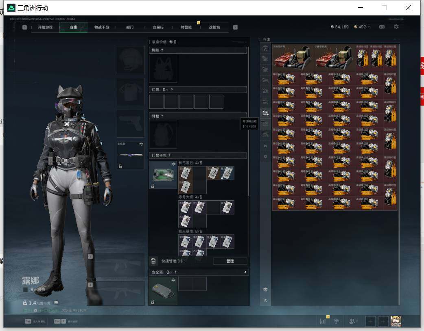The width and height of the screenshot is (424, 331).
Task: Click the swap arrows on the keycard case
Action: [174, 164]
